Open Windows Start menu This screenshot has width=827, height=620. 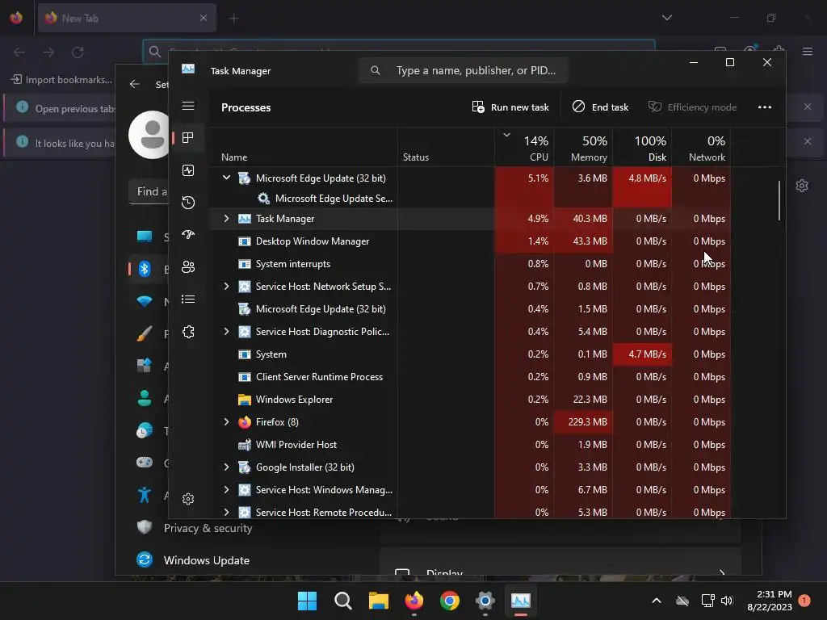point(307,601)
